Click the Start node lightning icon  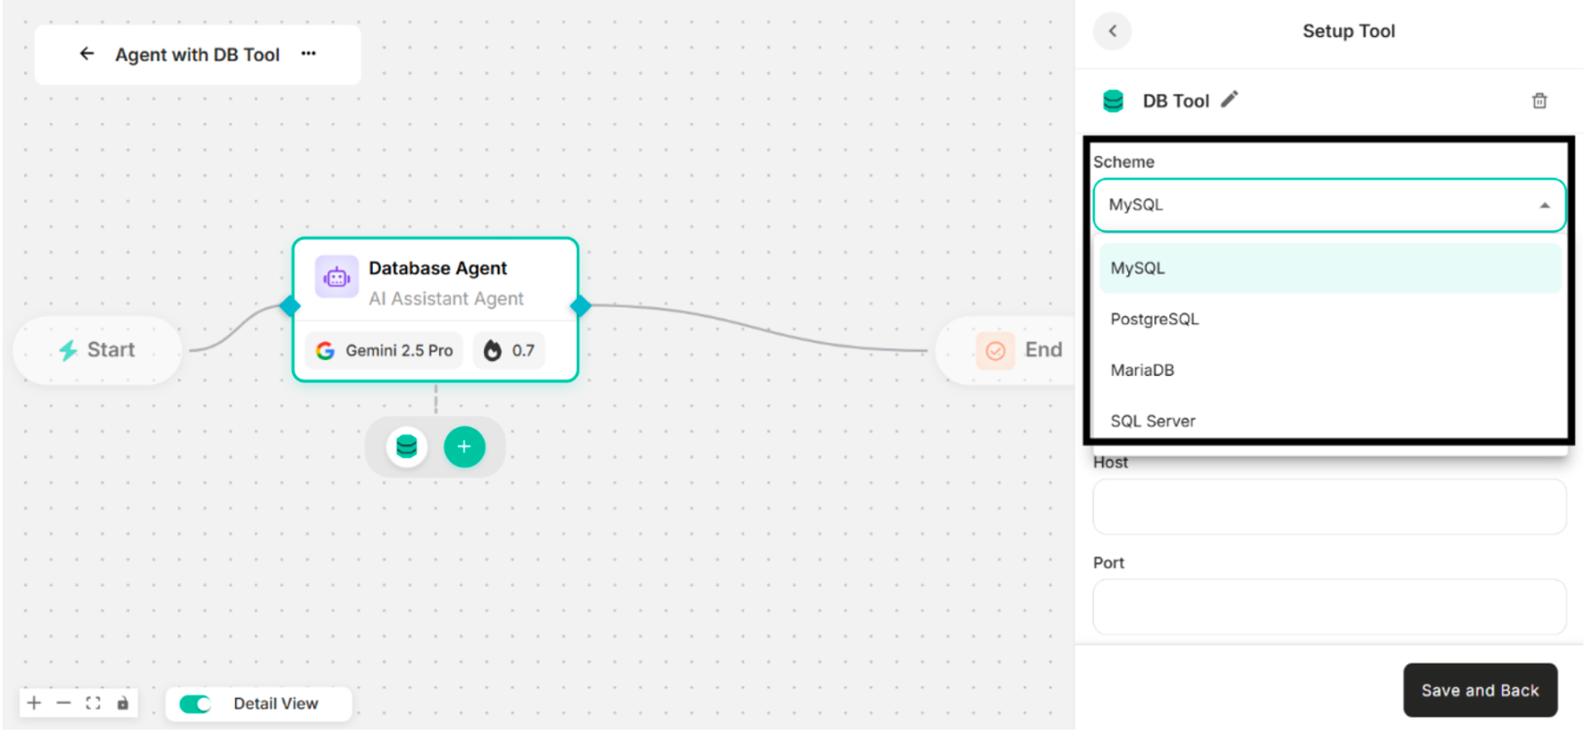[68, 351]
